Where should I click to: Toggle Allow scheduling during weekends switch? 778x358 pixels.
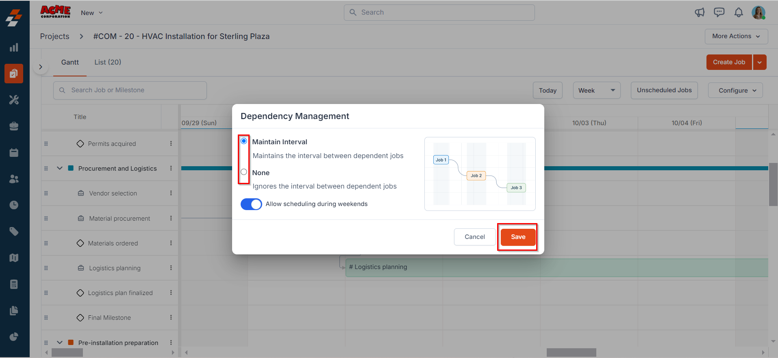(251, 204)
